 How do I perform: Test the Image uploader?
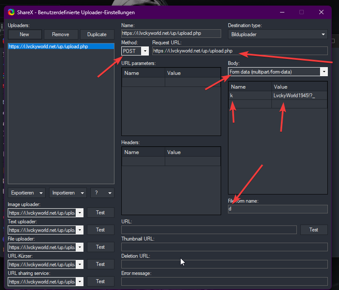(100, 213)
